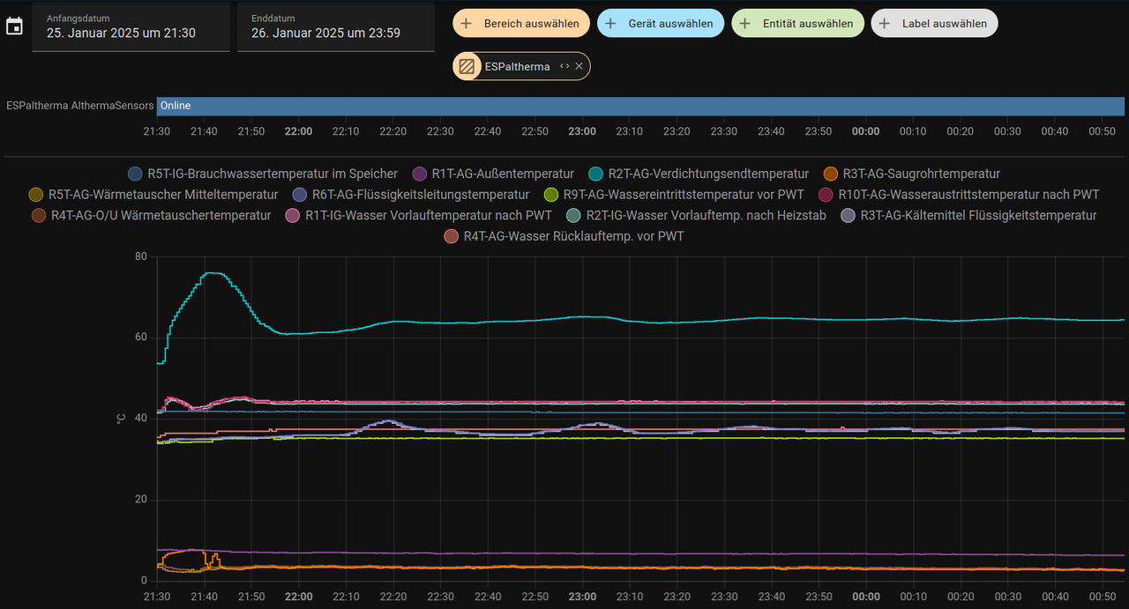The width and height of the screenshot is (1129, 609).
Task: Edit the Enddatum end date field
Action: pyautogui.click(x=336, y=26)
